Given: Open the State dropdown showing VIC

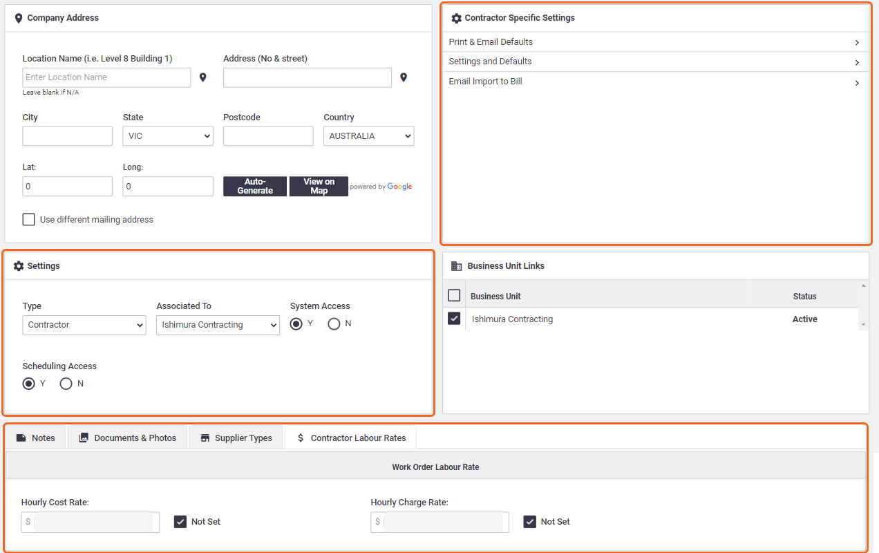Looking at the screenshot, I should tap(168, 136).
